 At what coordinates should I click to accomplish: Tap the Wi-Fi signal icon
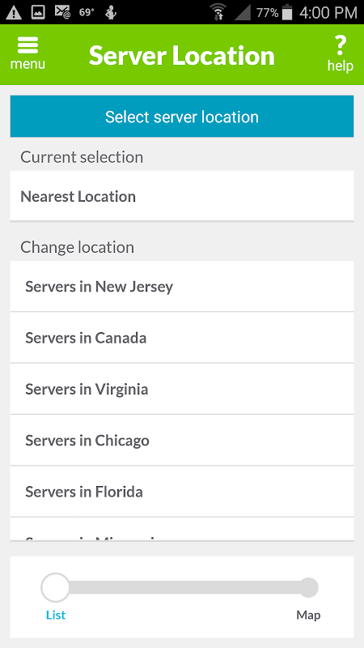pos(218,12)
